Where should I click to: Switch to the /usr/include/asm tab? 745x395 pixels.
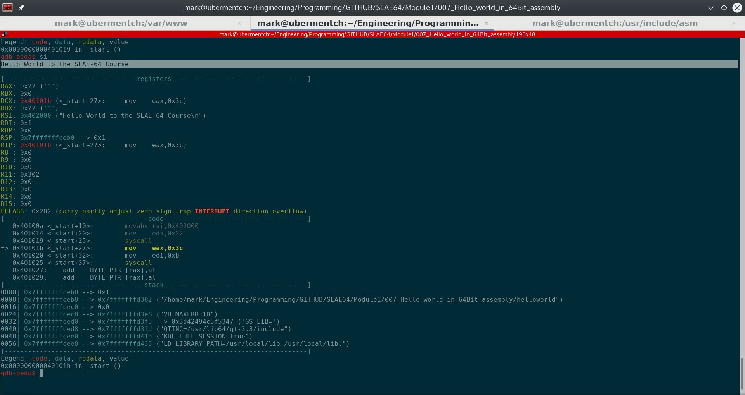[x=615, y=23]
